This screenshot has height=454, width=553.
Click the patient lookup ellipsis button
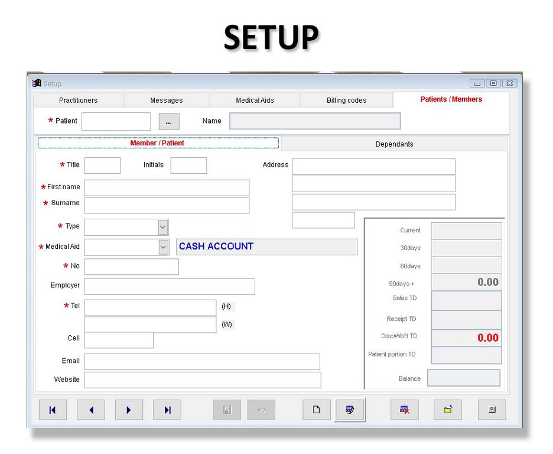pyautogui.click(x=168, y=122)
